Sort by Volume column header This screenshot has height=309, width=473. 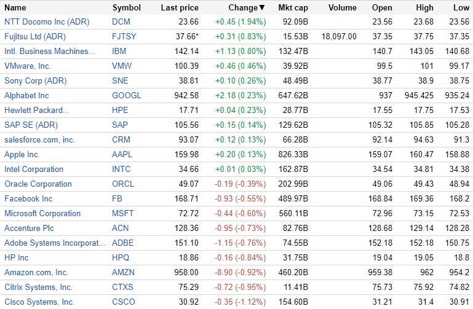click(x=342, y=8)
